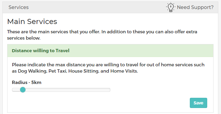Click the max distance instruction text
This screenshot has width=221, height=114.
(x=108, y=68)
